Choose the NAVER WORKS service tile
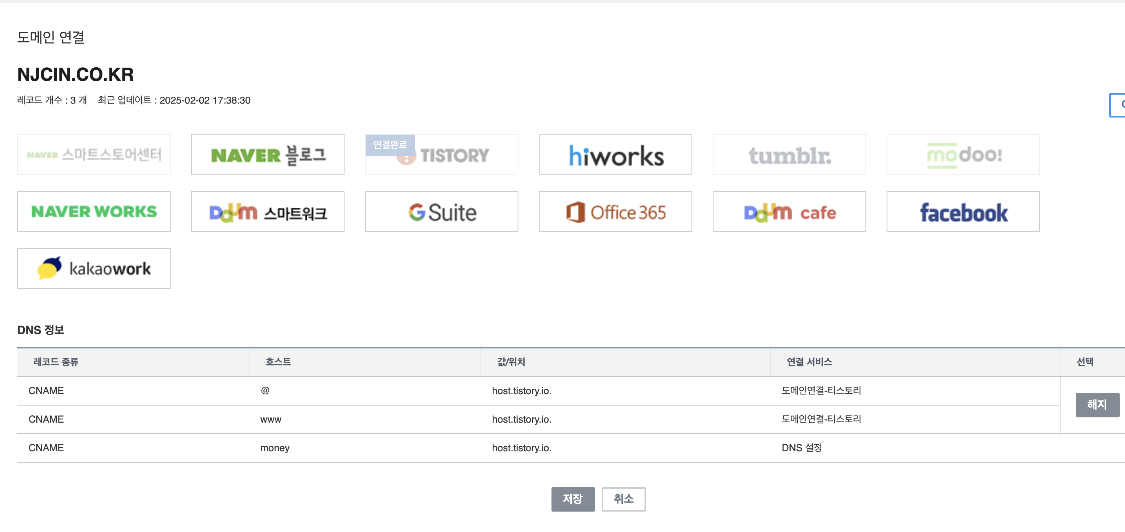 click(x=93, y=211)
